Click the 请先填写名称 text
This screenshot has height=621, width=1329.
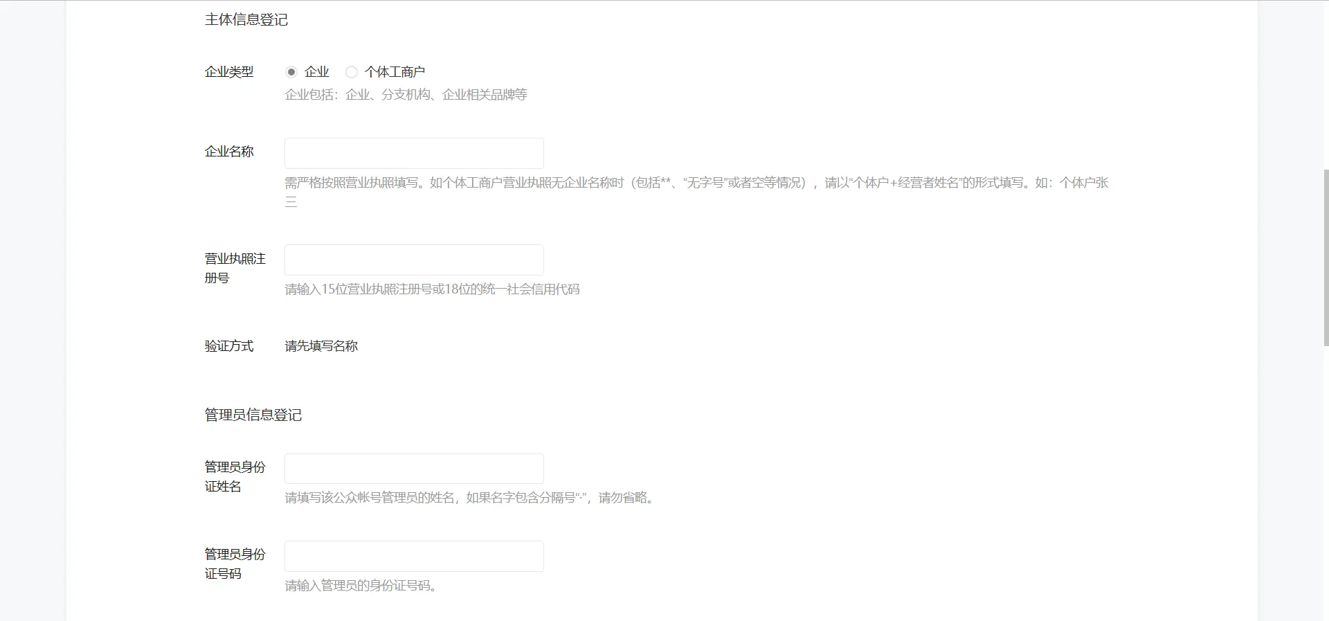pyautogui.click(x=321, y=346)
